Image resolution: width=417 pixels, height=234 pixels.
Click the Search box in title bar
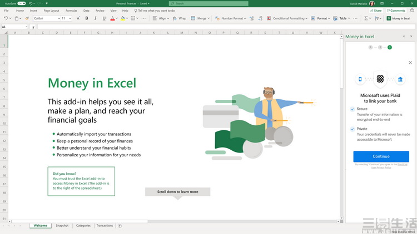(x=209, y=3)
